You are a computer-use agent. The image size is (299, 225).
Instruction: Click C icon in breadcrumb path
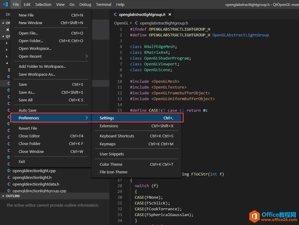pos(136,23)
